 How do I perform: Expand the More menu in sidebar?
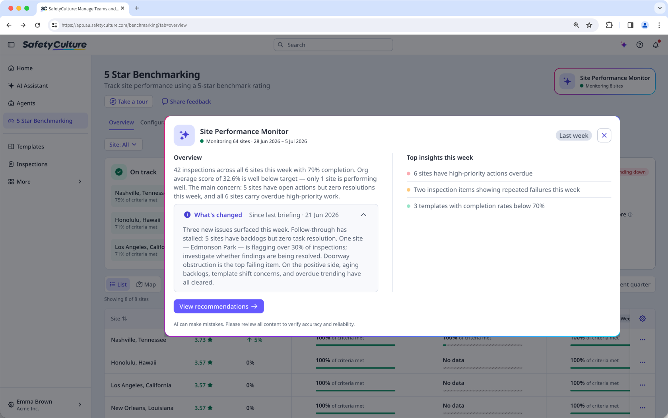(45, 182)
